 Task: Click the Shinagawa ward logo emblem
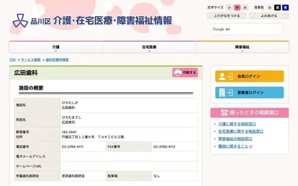(x=20, y=20)
